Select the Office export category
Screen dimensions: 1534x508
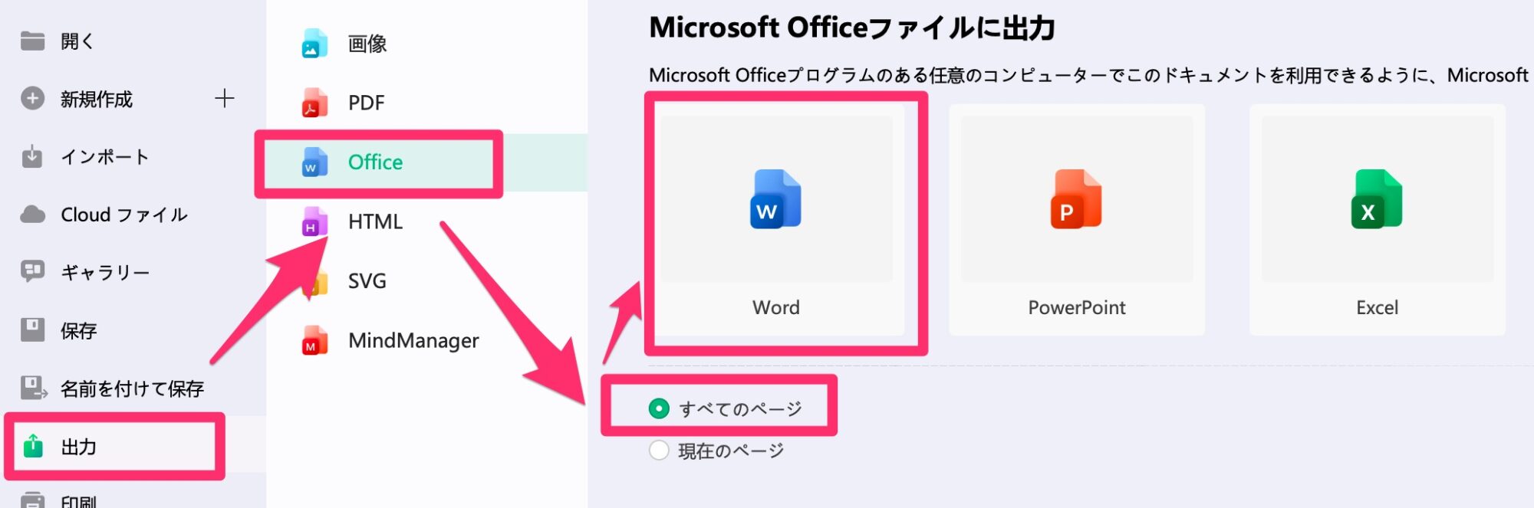coord(375,162)
